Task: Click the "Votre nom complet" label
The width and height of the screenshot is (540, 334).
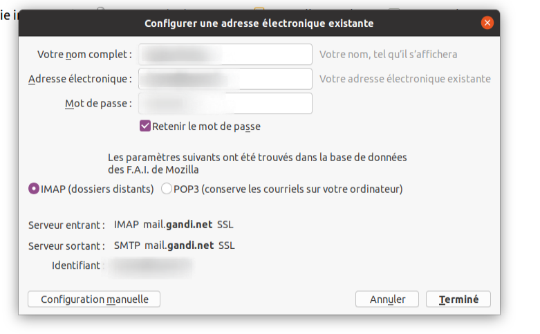Action: 84,55
